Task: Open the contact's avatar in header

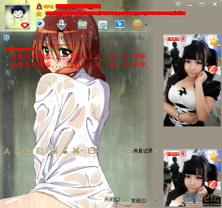Action: click(17, 17)
